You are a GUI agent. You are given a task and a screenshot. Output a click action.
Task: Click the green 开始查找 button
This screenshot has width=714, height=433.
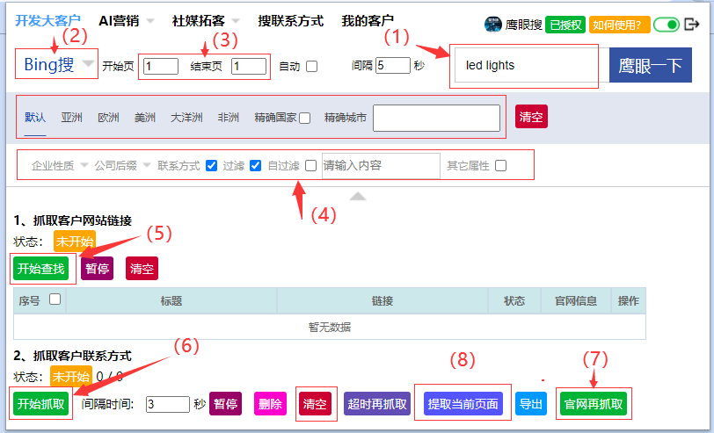[39, 268]
